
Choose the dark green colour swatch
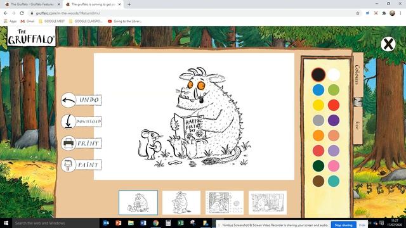318,166
